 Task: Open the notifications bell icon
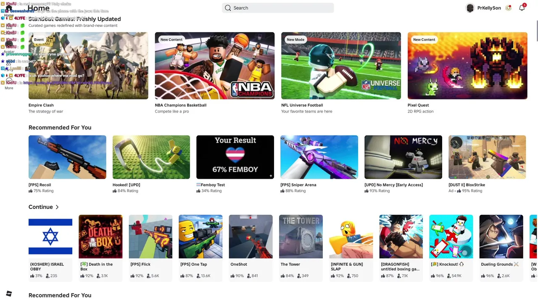(x=522, y=8)
